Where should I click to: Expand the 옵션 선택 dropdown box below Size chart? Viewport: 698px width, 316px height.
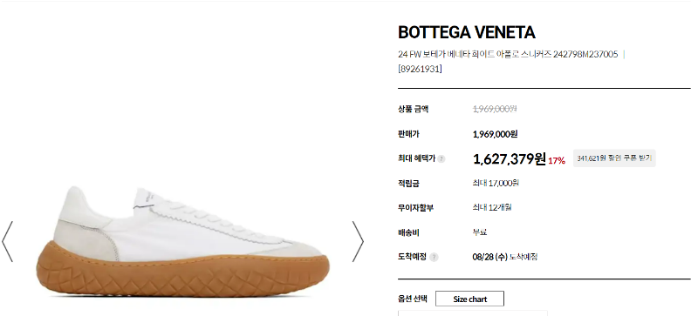point(473,313)
